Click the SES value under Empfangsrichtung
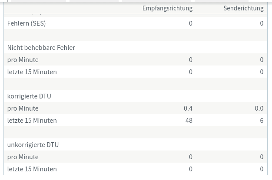The image size is (272, 180). pos(190,23)
